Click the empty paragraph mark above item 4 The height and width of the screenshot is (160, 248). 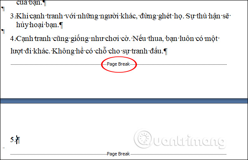(x=3, y=31)
